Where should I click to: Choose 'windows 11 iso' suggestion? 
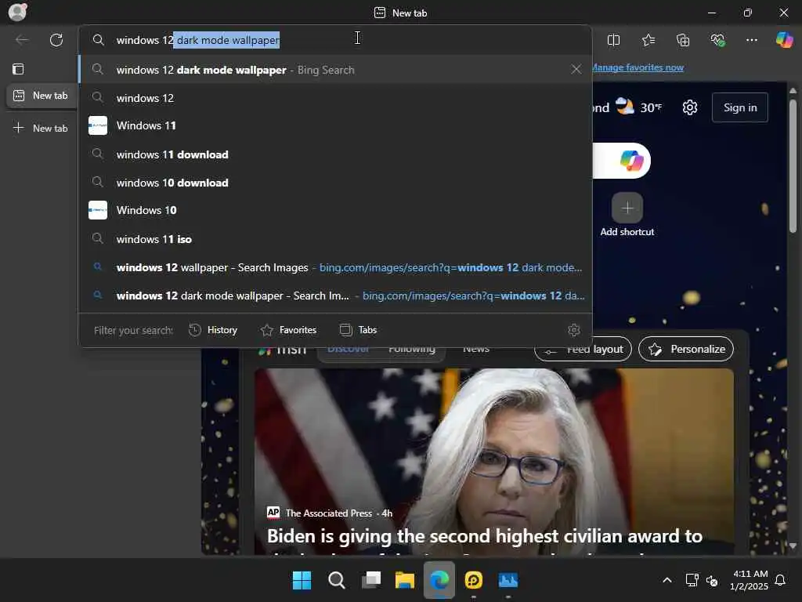[335, 238]
